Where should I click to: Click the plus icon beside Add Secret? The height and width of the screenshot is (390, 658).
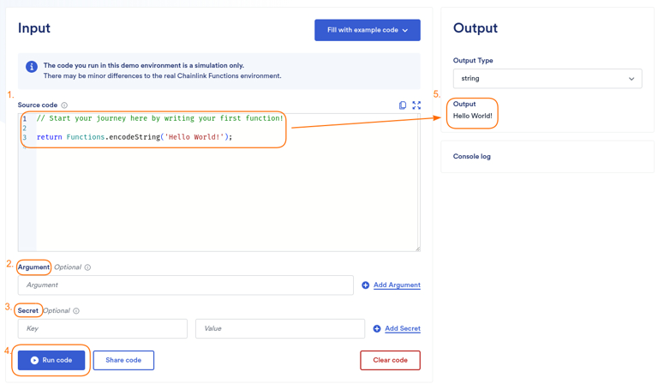[377, 329]
